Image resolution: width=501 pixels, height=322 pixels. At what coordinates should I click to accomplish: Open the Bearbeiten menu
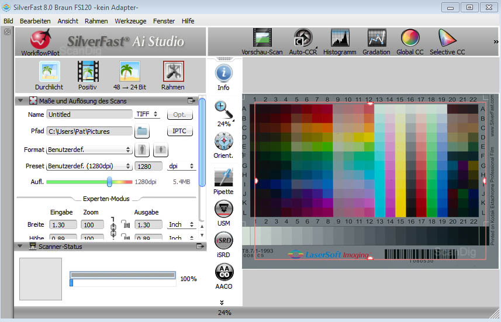(35, 21)
